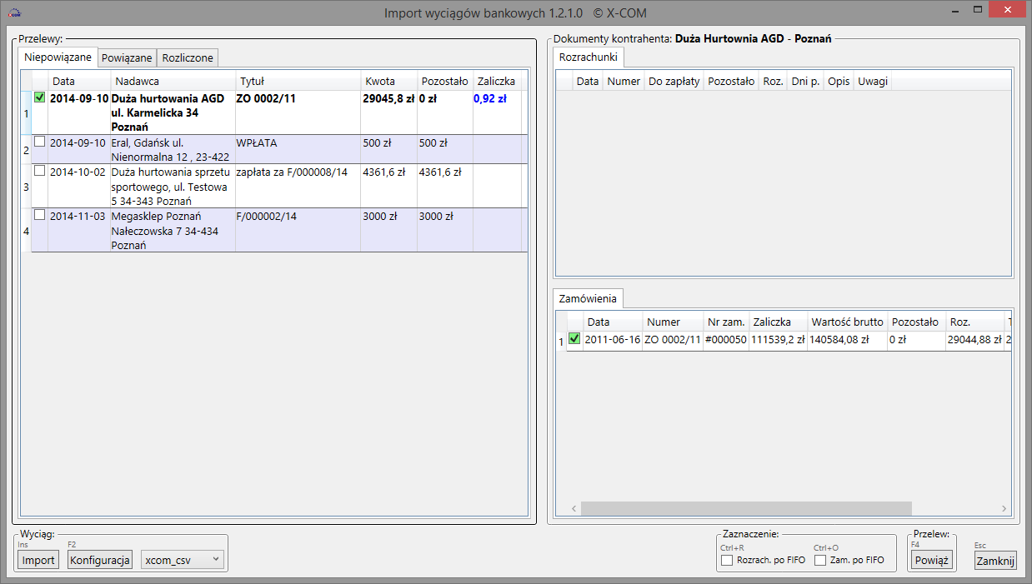
Task: Minimize the import window
Action: [x=954, y=10]
